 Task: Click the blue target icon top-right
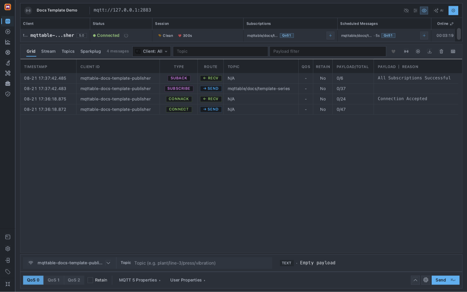point(453,11)
